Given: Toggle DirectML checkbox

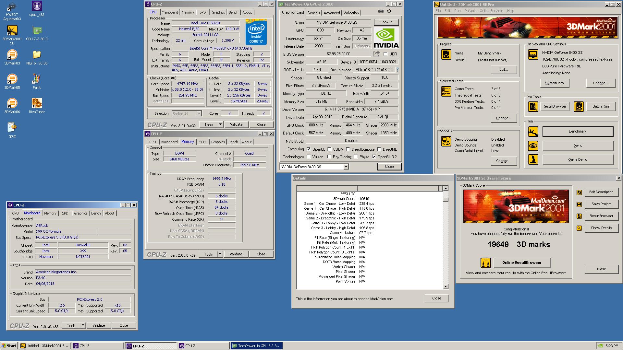Looking at the screenshot, I should pyautogui.click(x=379, y=149).
